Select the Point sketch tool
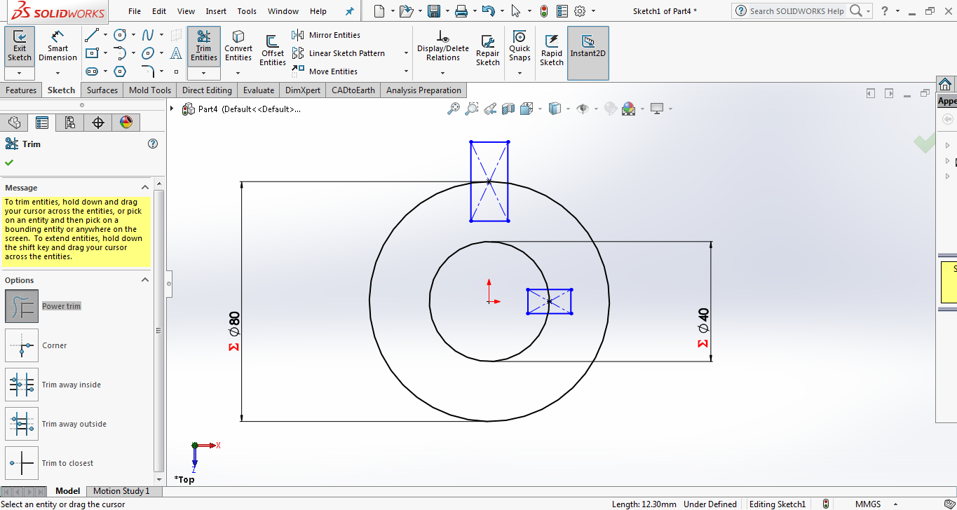This screenshot has width=957, height=510. pyautogui.click(x=176, y=71)
